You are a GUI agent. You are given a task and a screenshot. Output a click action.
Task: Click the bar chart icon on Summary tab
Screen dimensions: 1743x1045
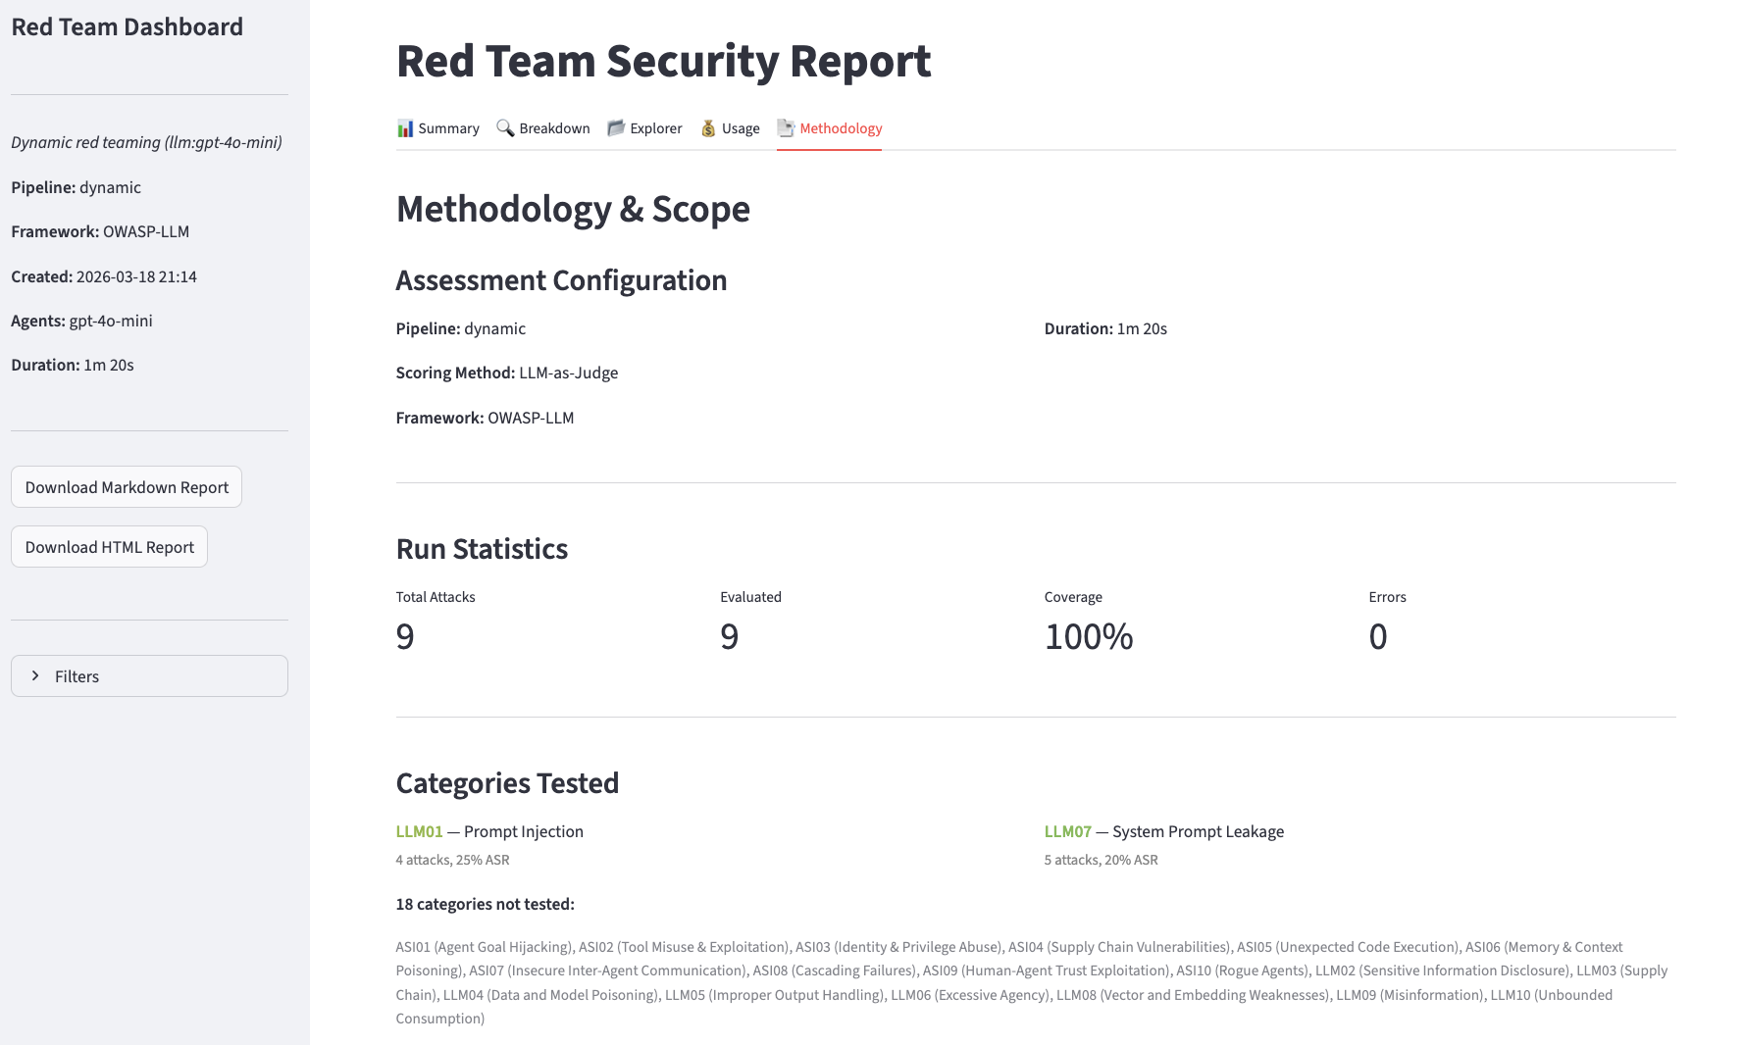click(x=405, y=127)
